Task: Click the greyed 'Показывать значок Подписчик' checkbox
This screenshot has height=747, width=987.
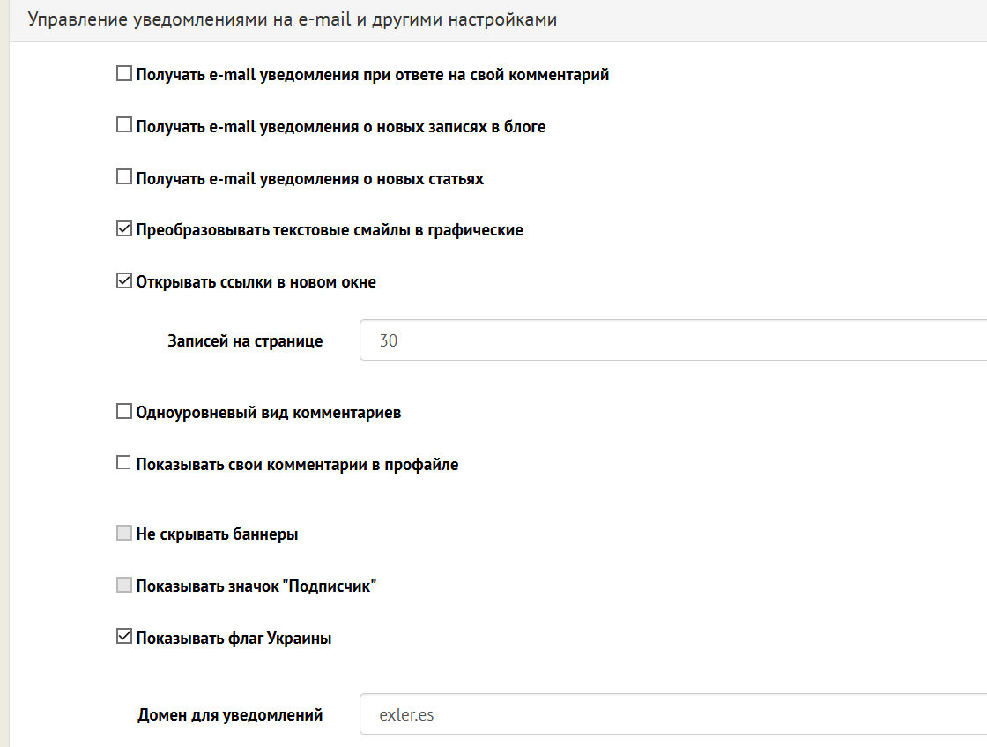Action: coord(124,586)
